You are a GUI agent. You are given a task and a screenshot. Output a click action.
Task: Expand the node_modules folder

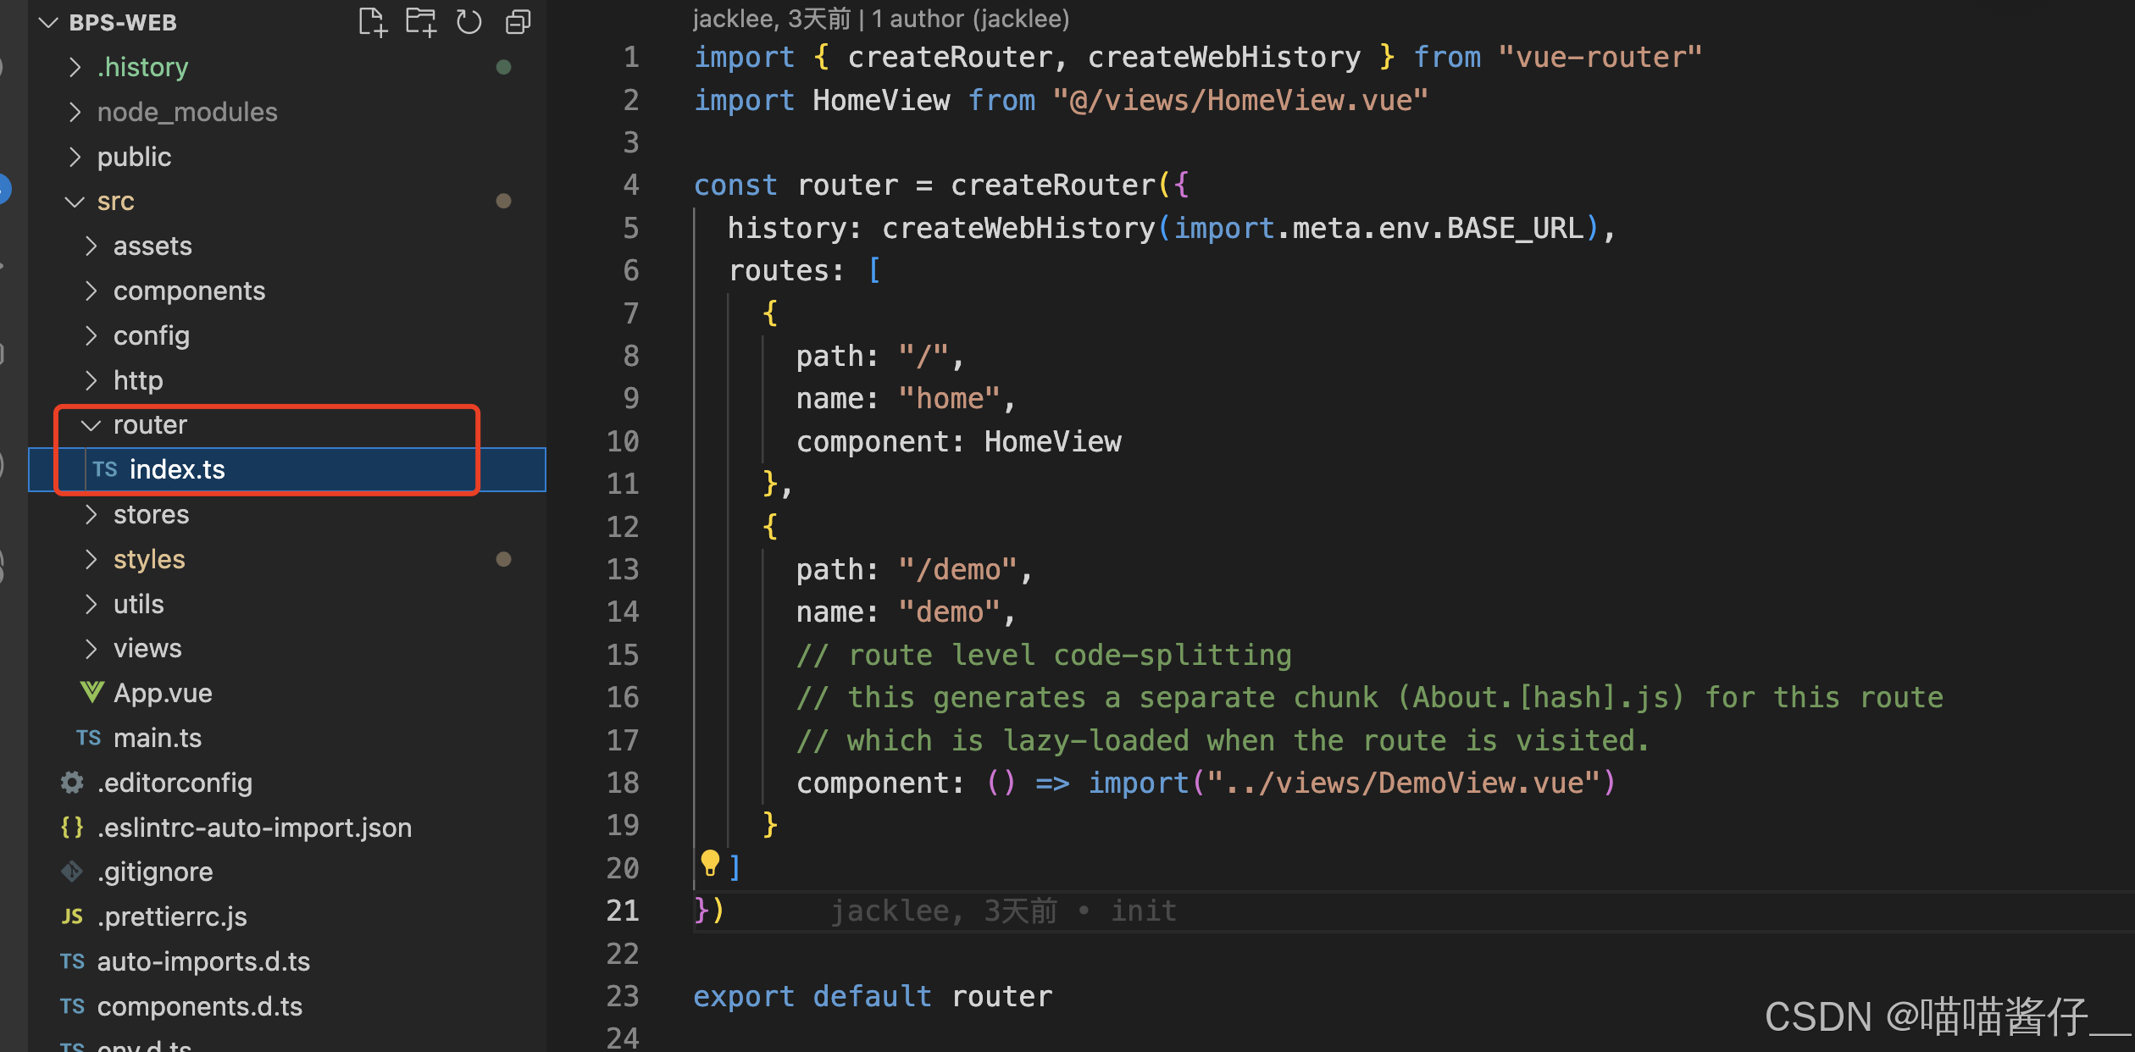click(x=75, y=112)
